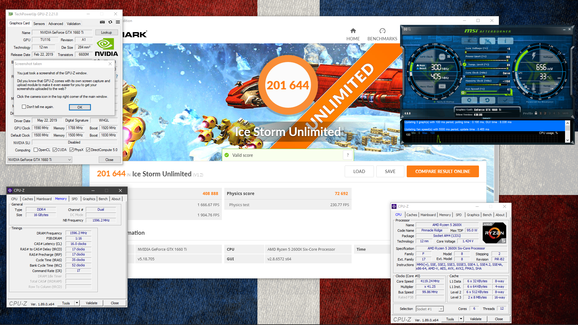This screenshot has width=578, height=325.
Task: Open the SPD tab in Memory CPU-Z window
Action: coord(74,199)
